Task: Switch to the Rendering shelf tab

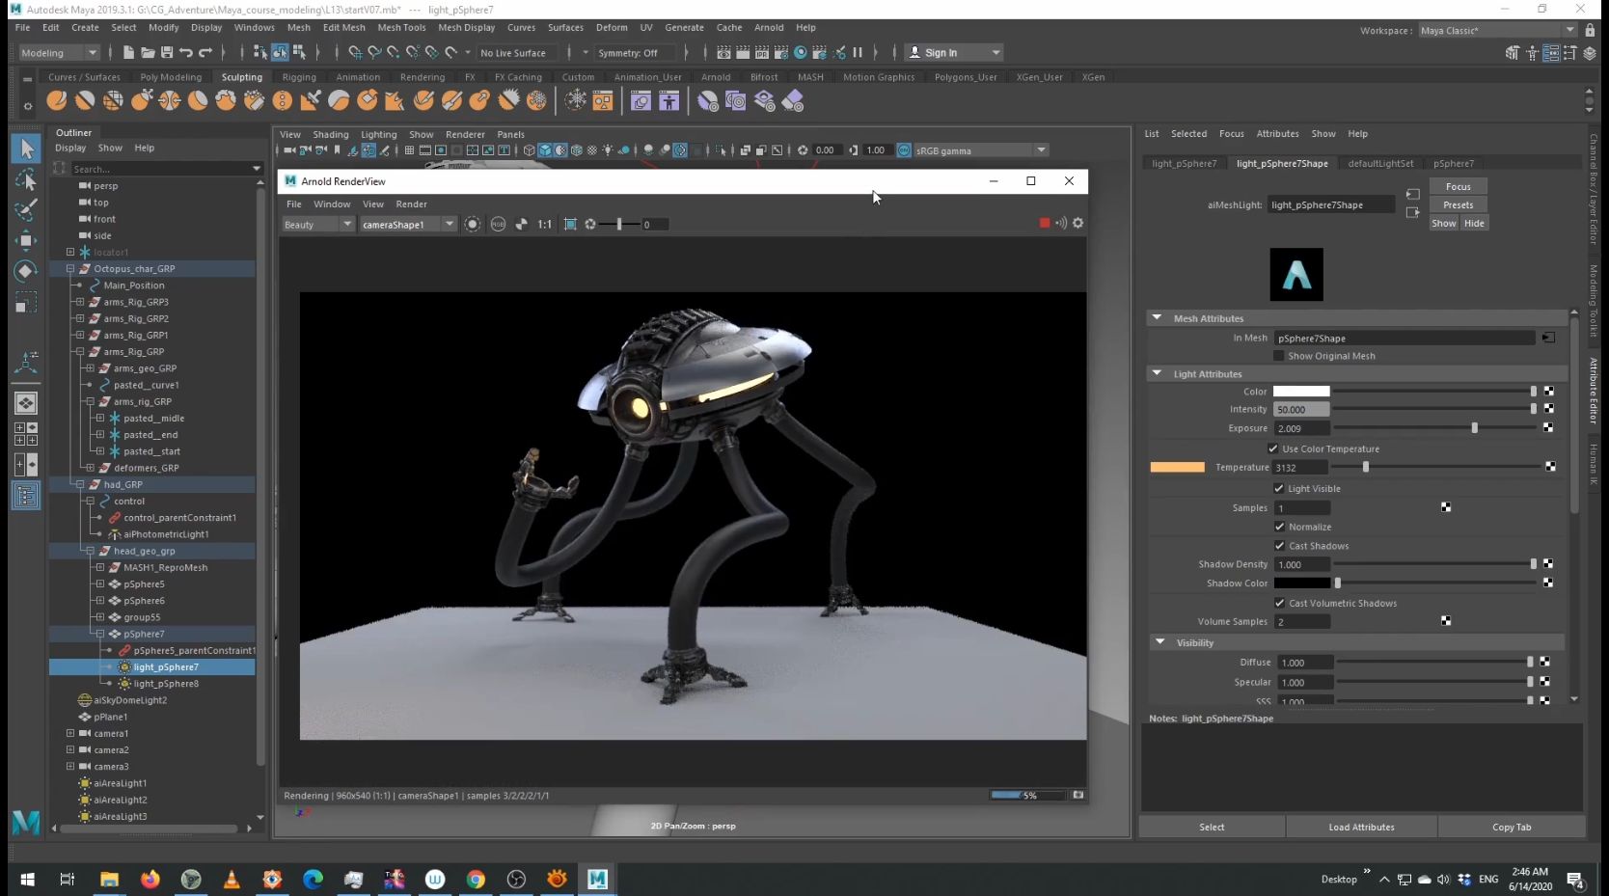Action: click(422, 77)
